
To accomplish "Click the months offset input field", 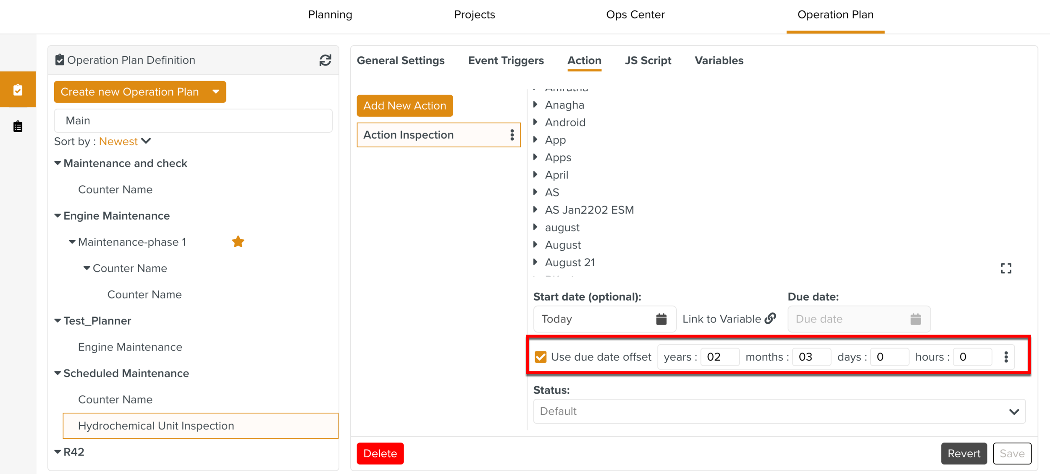I will 811,357.
